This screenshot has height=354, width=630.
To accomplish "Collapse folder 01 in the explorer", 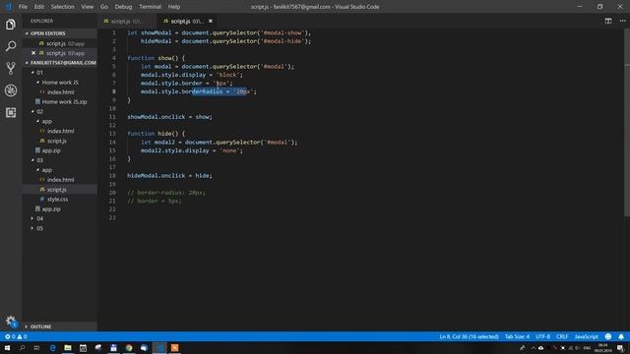I will [59, 73].
